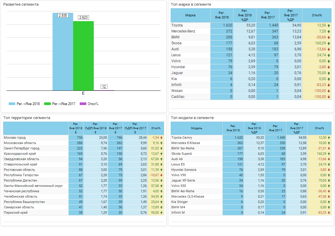This screenshot has width=335, height=236.
Task: Sort model table by the Модель column header
Action: 196,128
